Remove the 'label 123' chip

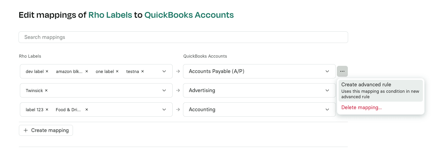(47, 109)
